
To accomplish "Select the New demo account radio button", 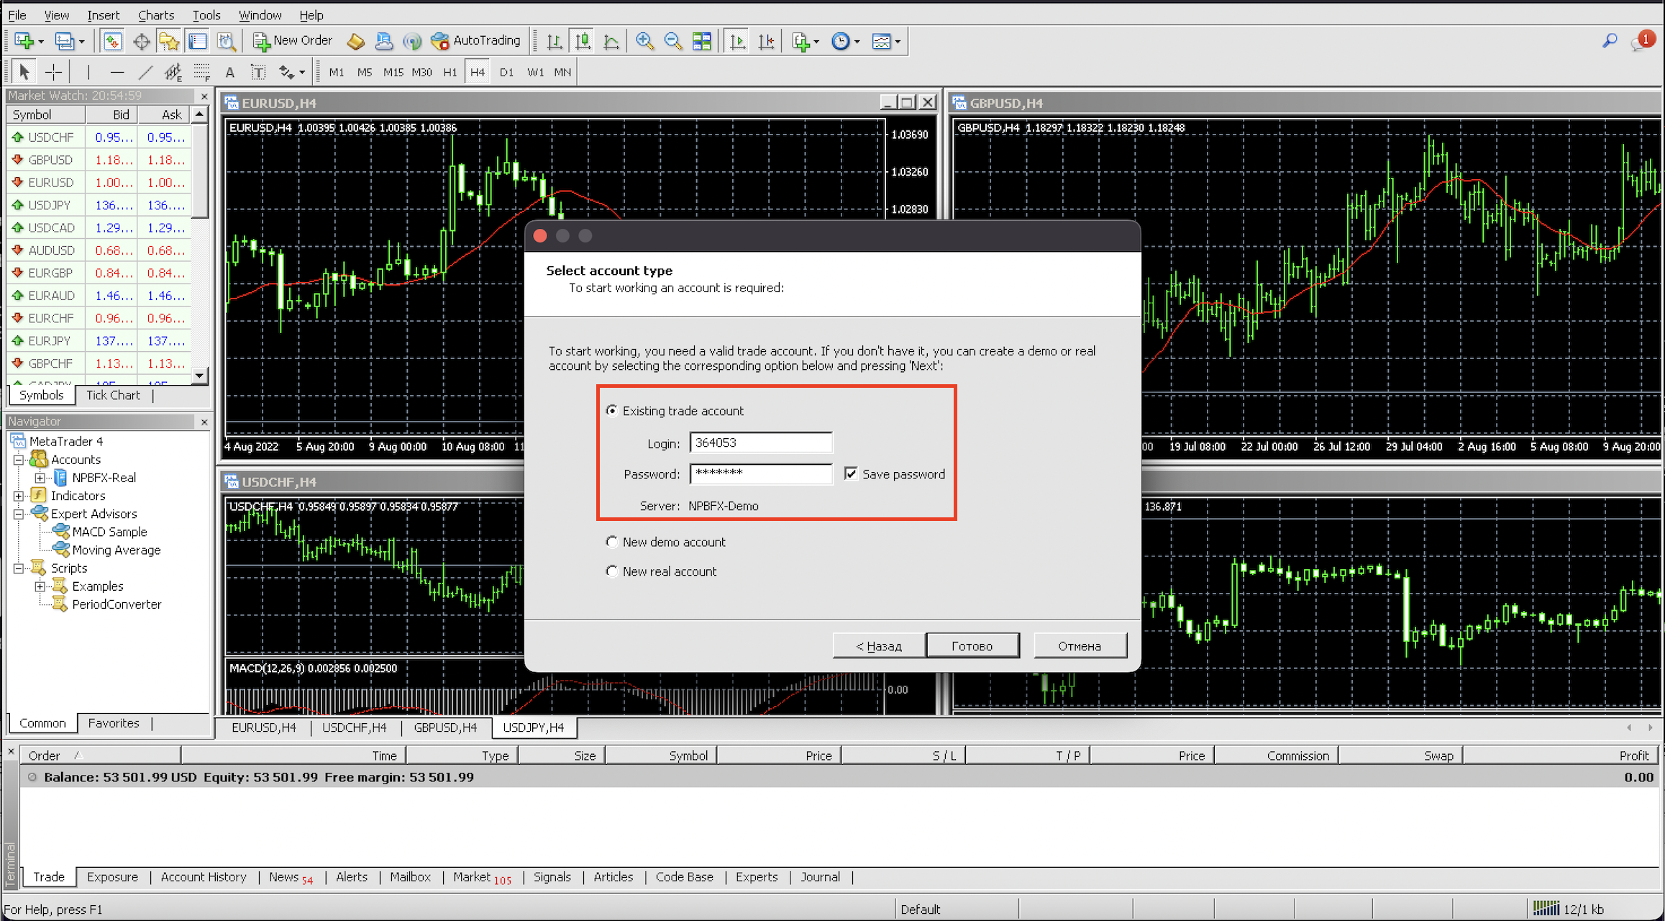I will pyautogui.click(x=611, y=542).
